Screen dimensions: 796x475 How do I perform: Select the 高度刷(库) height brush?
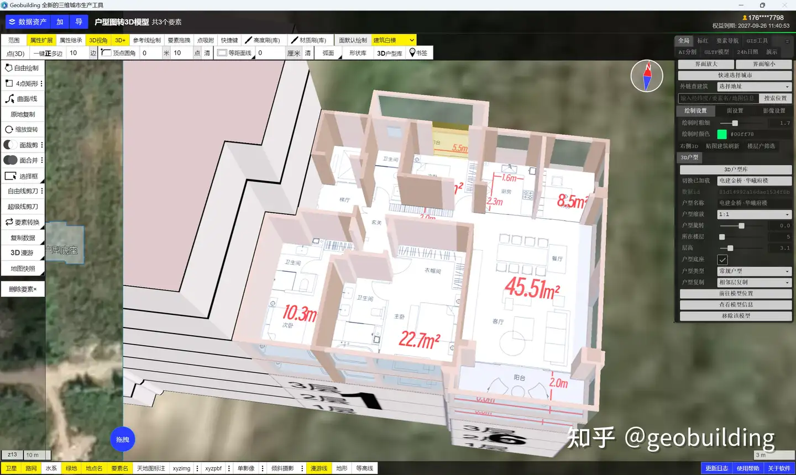tap(262, 40)
